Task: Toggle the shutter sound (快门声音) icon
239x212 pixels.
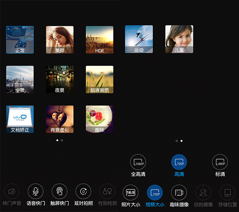Action: 12,192
